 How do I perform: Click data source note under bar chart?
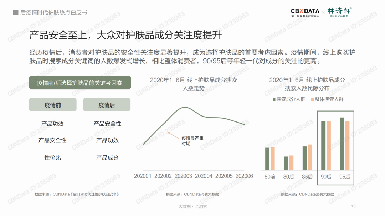point(307,194)
